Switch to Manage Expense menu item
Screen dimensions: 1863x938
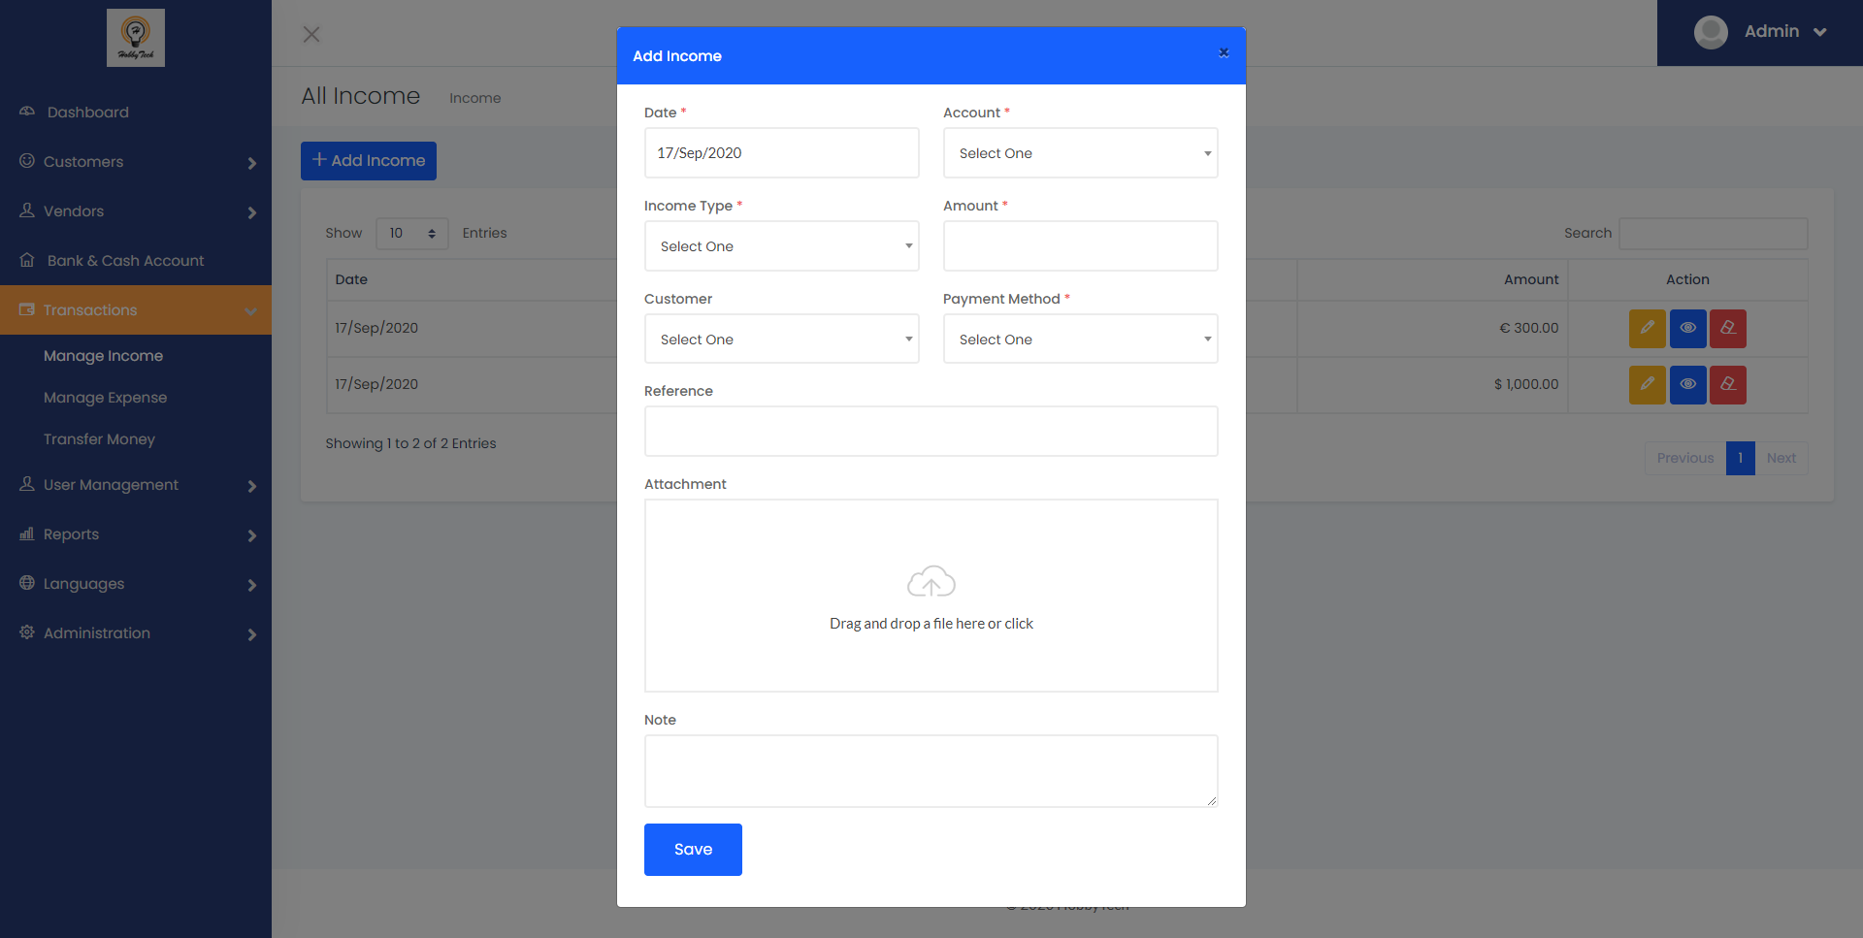[x=106, y=397]
